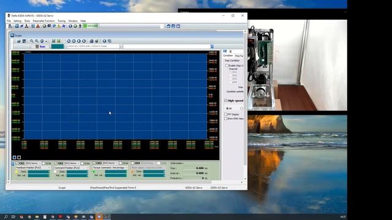This screenshot has width=392, height=220.
Task: Open the Setting menu
Action: (17, 21)
